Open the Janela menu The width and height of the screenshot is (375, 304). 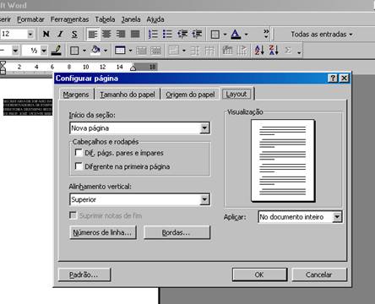click(x=131, y=19)
